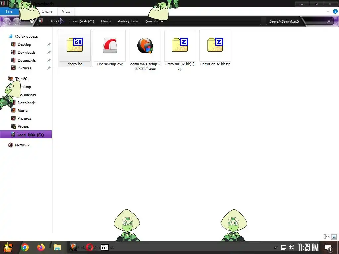Viewport: 339px width, 254px height.
Task: Click the OperaSetup.exe file name
Action: (110, 64)
